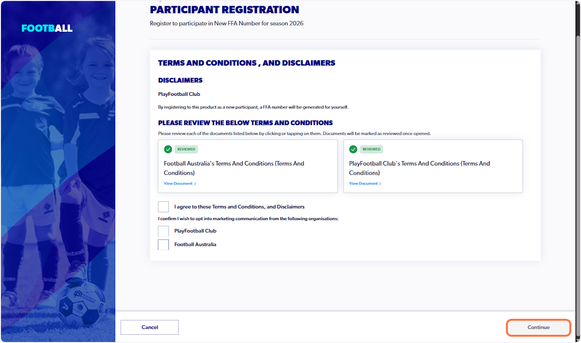Viewport: 581px width, 343px height.
Task: Select the Football Australia's Terms And Conditions title
Action: pyautogui.click(x=234, y=168)
